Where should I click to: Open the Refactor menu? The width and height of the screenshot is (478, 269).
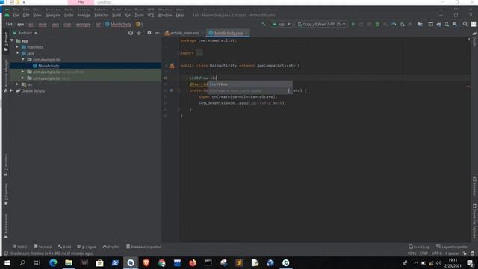coord(102,15)
